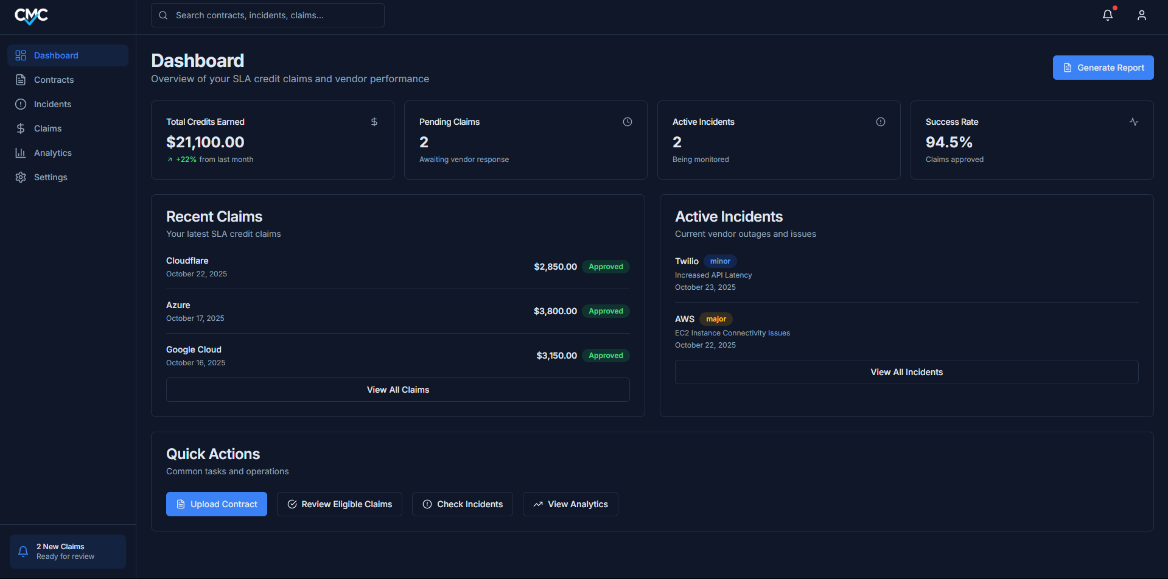Click the activity icon on Success Rate card
Image resolution: width=1168 pixels, height=579 pixels.
1134,122
